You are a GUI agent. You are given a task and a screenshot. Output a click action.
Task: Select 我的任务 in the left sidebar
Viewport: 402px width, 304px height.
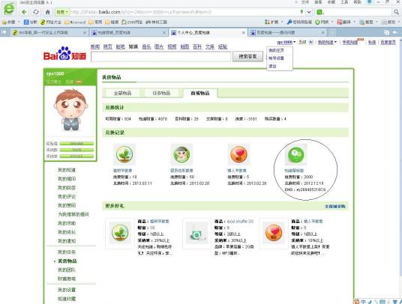67,252
